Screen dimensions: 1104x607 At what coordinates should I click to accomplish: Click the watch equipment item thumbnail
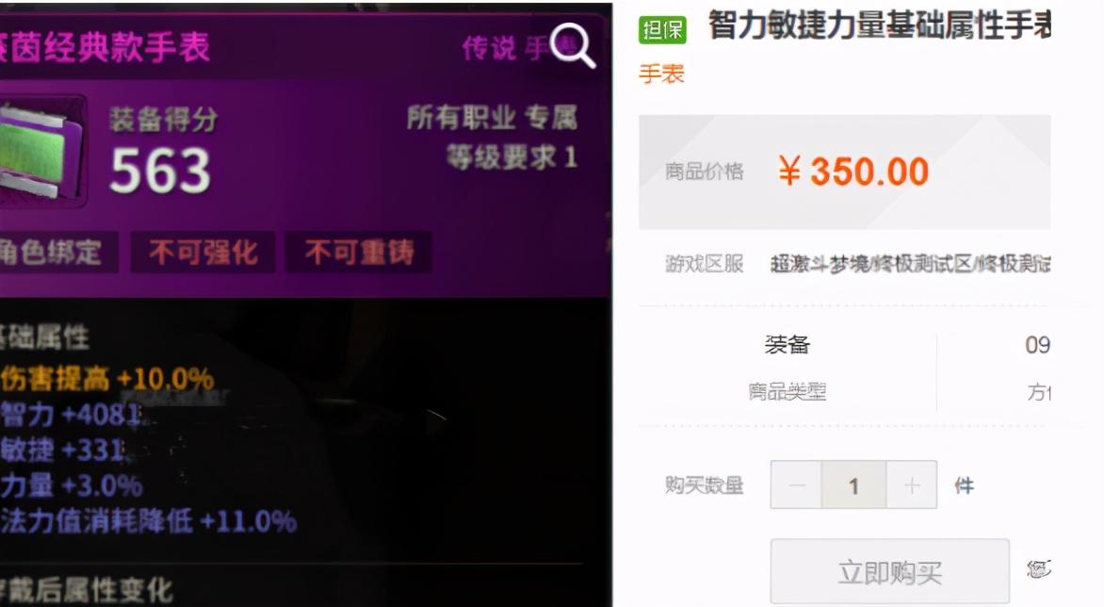[x=41, y=151]
